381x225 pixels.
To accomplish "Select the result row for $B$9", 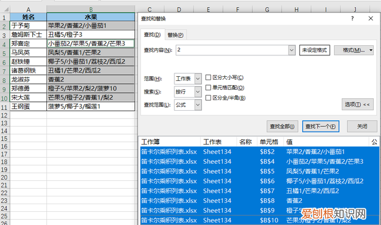I will point(260,211).
